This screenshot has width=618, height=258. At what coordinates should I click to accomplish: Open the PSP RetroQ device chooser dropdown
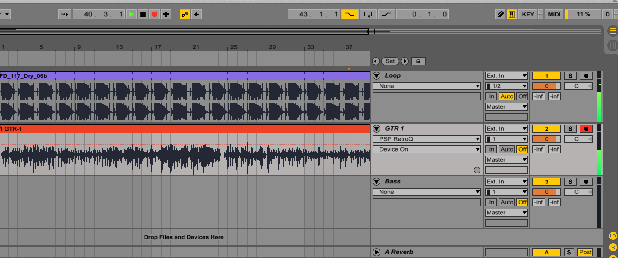pyautogui.click(x=426, y=139)
